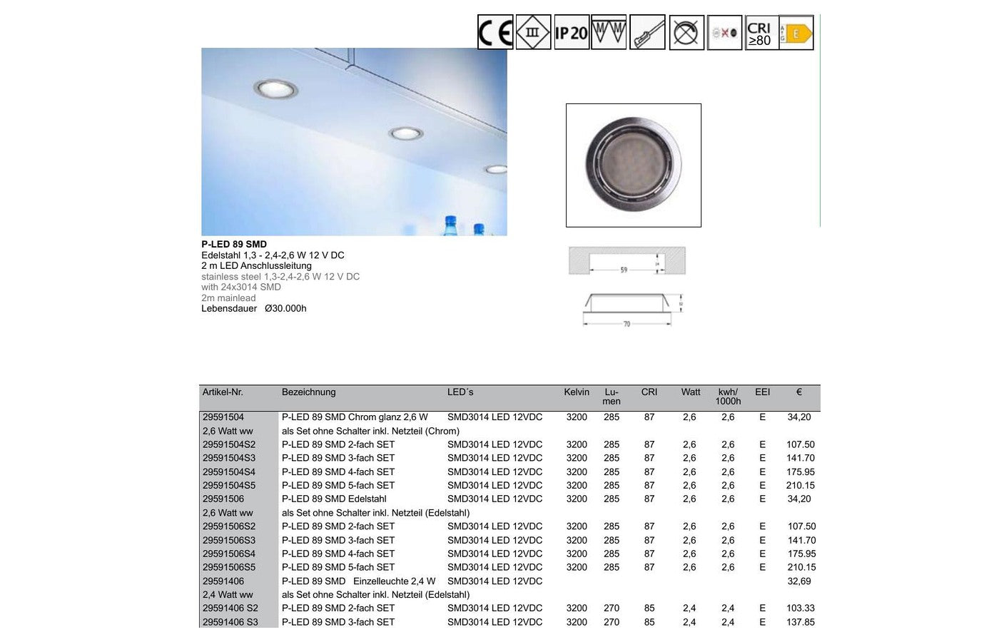Select article number 29591506S2
The width and height of the screenshot is (999, 642).
click(229, 526)
